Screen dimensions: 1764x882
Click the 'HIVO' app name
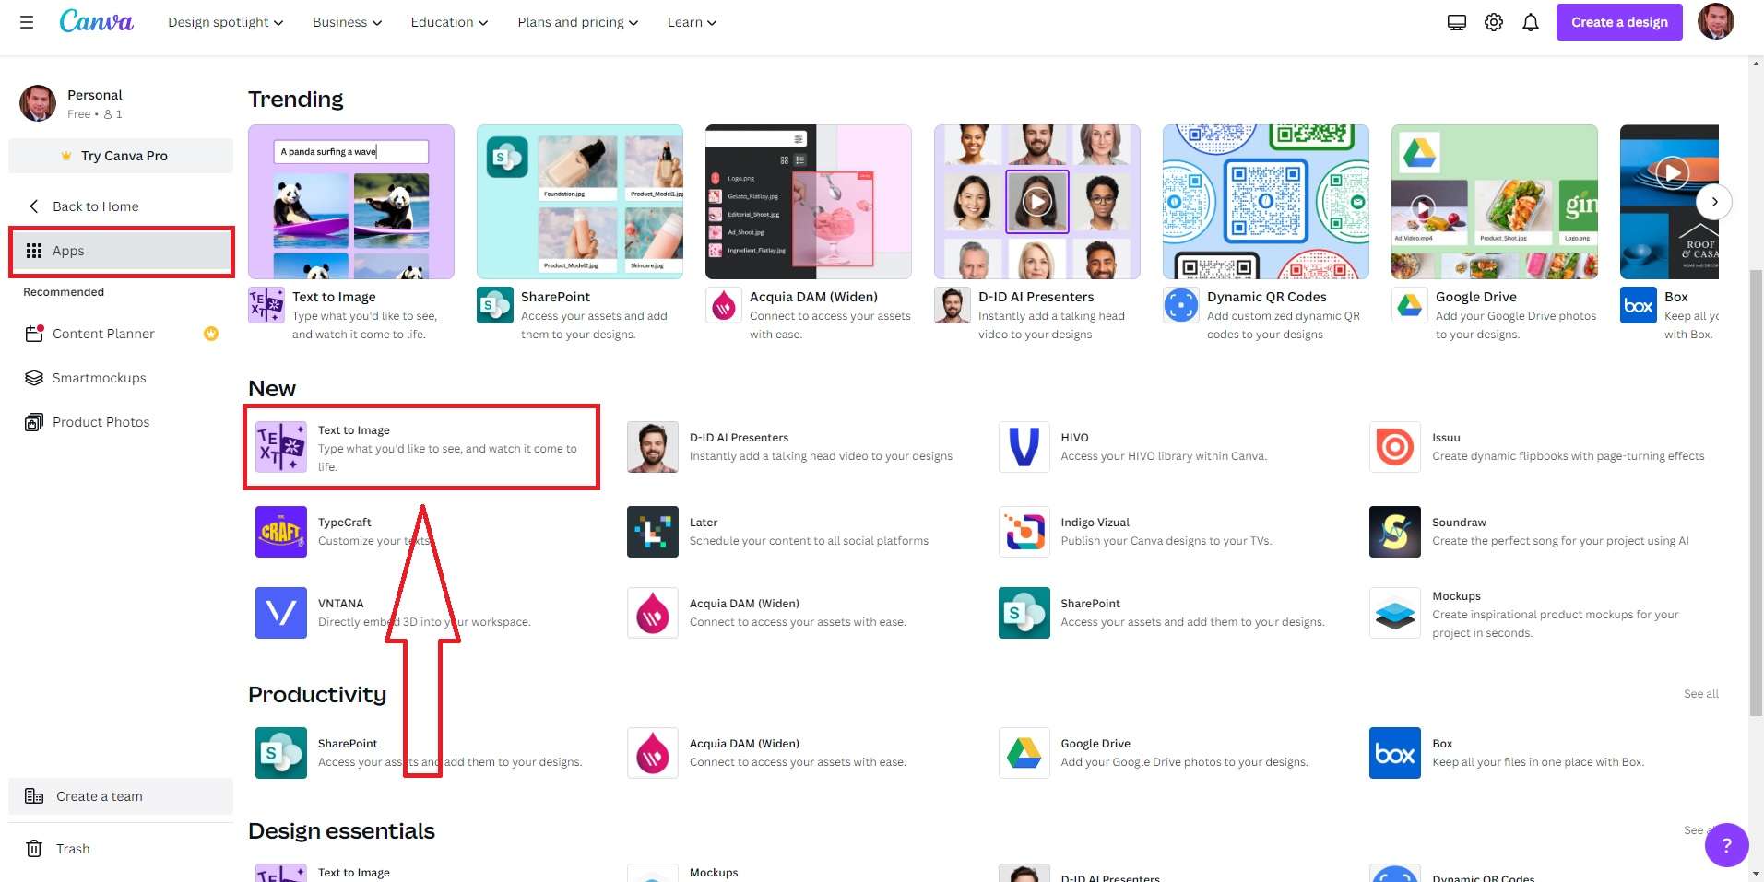tap(1075, 438)
